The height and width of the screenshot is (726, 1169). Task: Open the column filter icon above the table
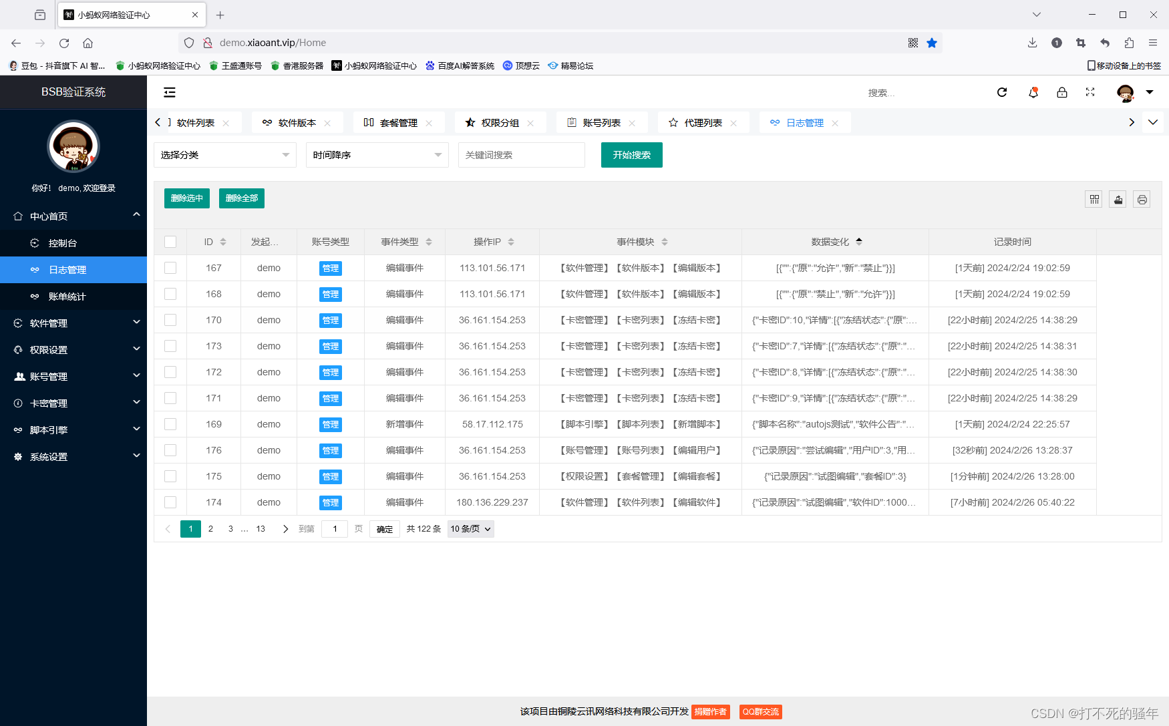(1094, 199)
